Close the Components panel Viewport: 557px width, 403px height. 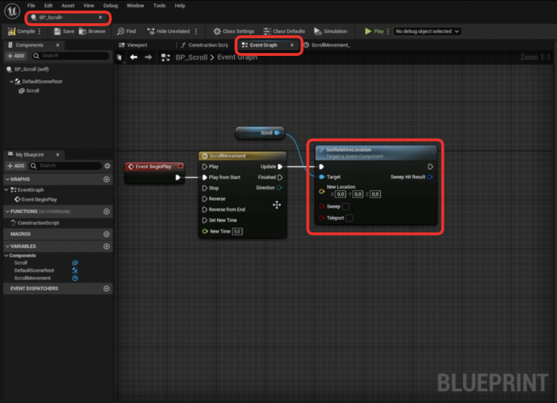(x=58, y=45)
